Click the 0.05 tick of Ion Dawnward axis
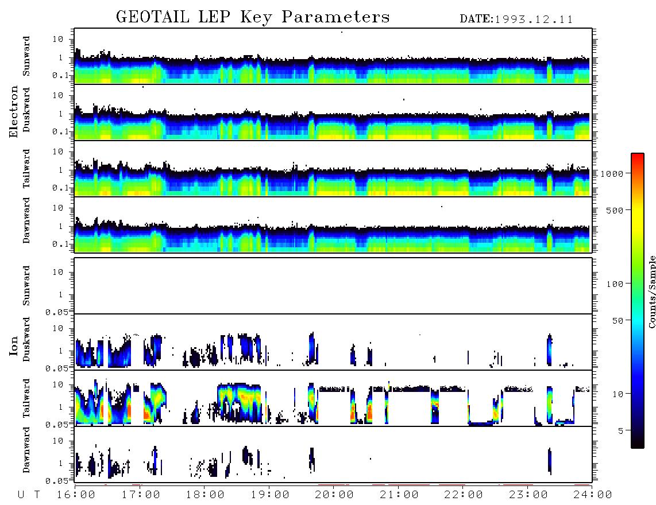 pyautogui.click(x=56, y=481)
